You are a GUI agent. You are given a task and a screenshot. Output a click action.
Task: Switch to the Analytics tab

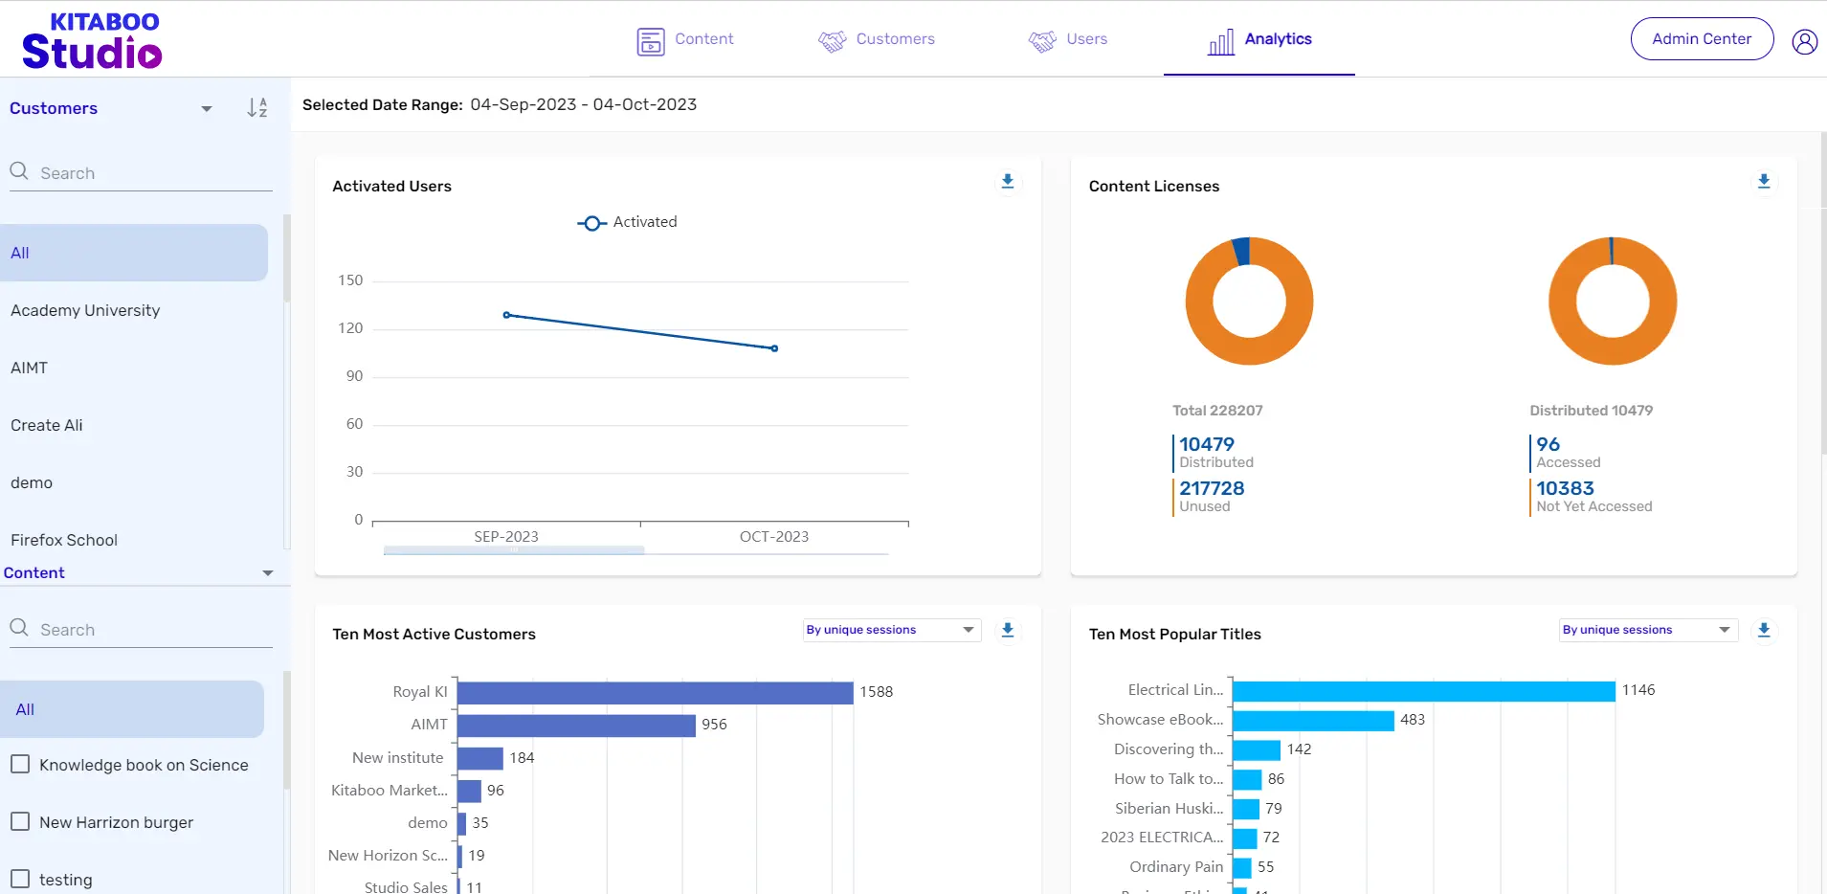tap(1259, 39)
